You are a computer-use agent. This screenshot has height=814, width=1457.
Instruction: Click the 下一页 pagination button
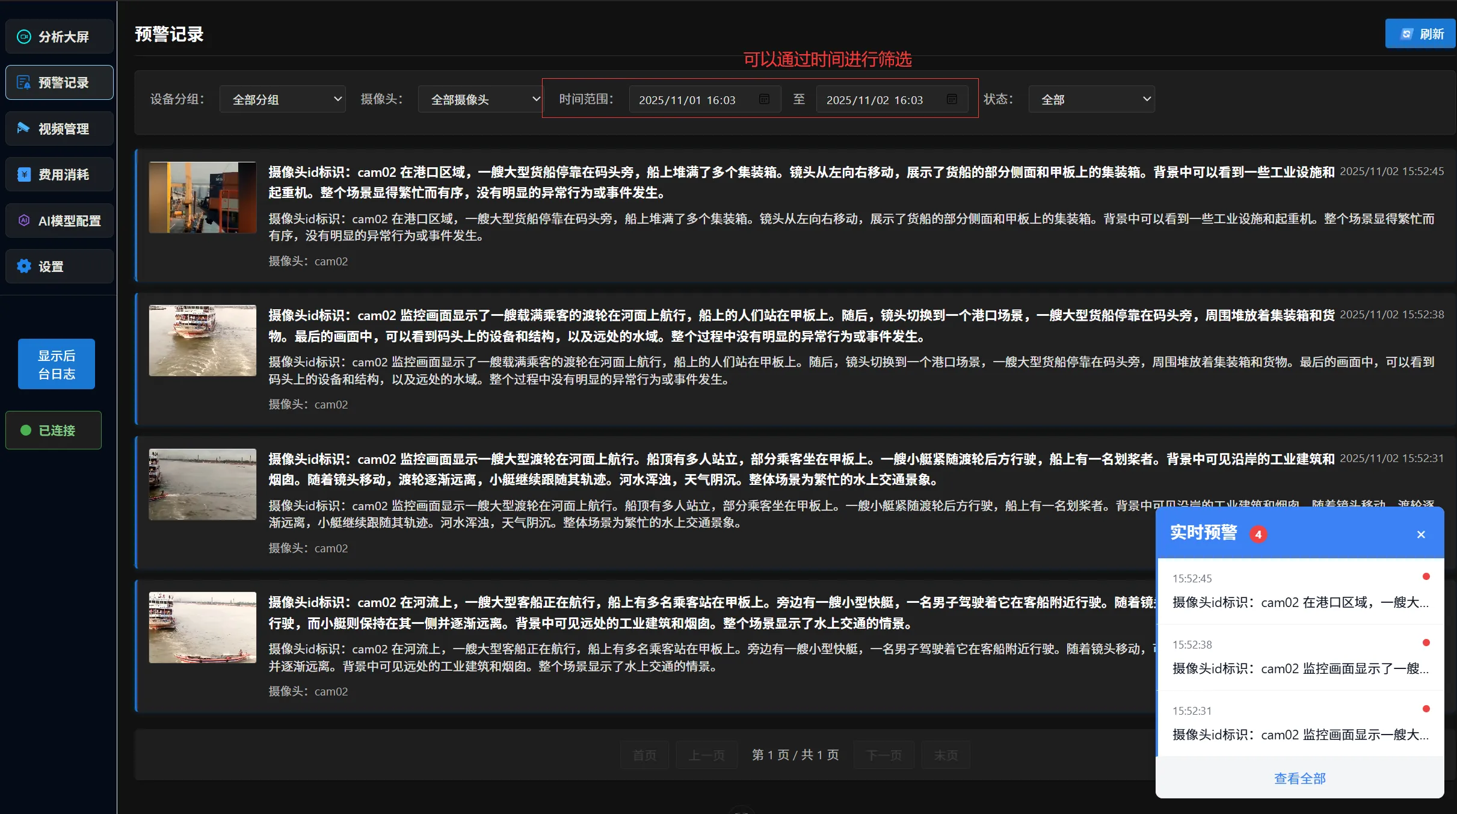point(884,755)
